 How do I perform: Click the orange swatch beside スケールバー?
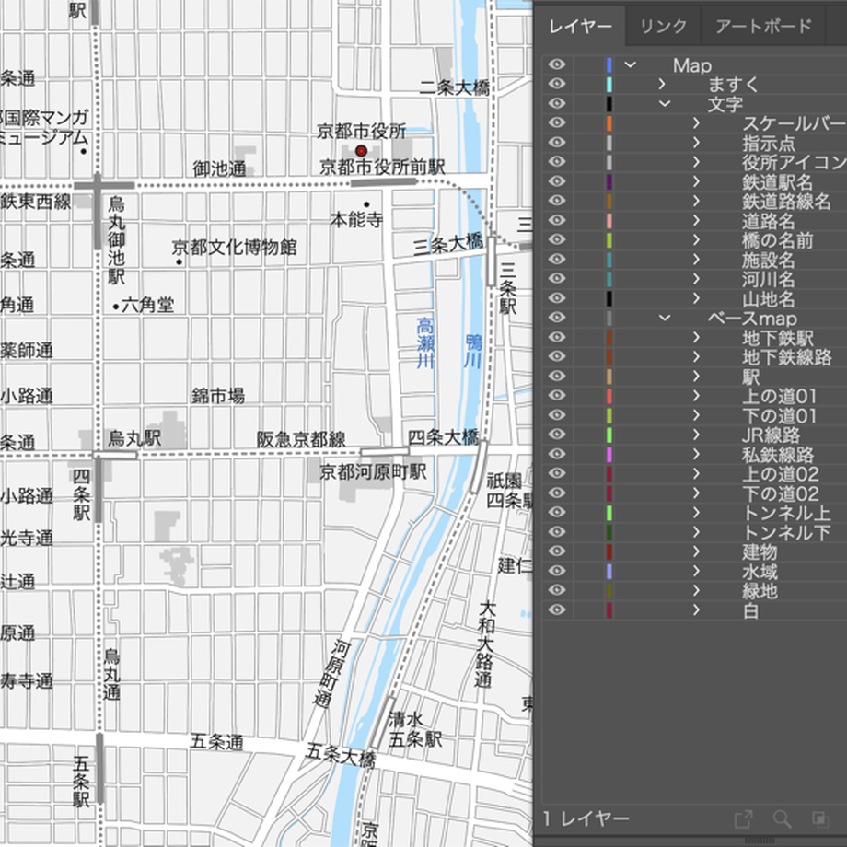609,123
